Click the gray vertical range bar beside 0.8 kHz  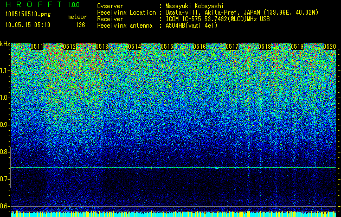[x=10, y=168]
